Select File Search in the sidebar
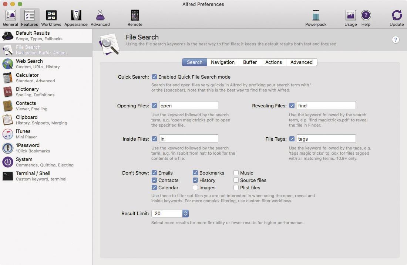Viewport: 407px width, 265px height. tap(46, 50)
